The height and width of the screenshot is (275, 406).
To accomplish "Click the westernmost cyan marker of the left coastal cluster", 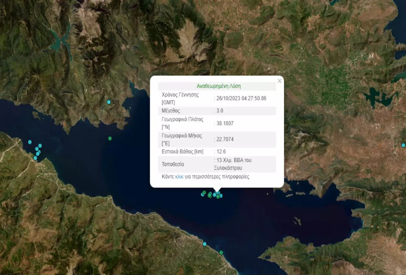I will pos(30,142).
